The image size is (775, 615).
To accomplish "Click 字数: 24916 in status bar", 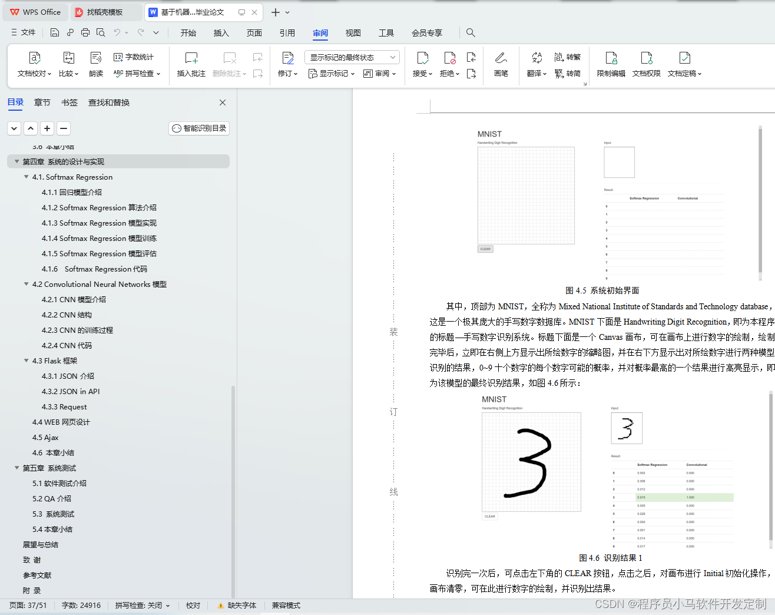I will 81,606.
